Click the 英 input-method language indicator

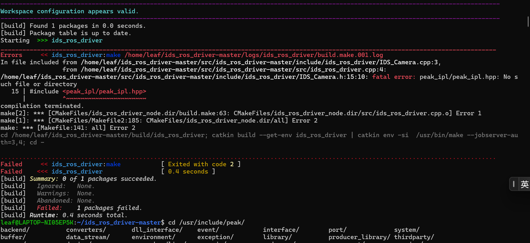tap(525, 184)
